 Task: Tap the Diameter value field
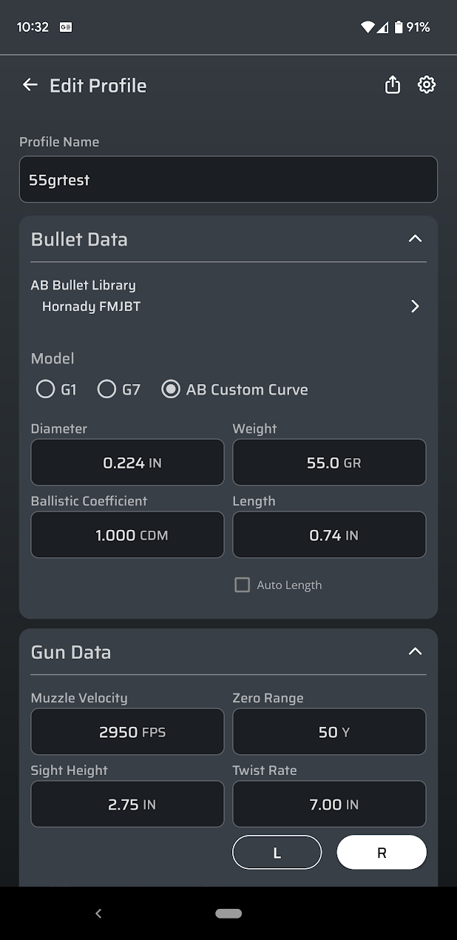[127, 463]
